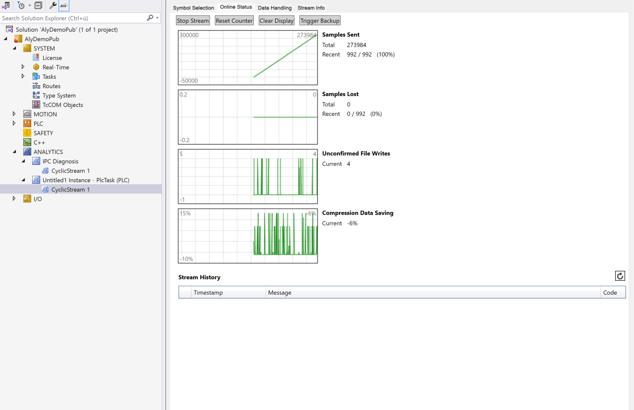Switch to the Symbol Selection tab
Viewport: 634px width, 410px height.
[x=193, y=8]
